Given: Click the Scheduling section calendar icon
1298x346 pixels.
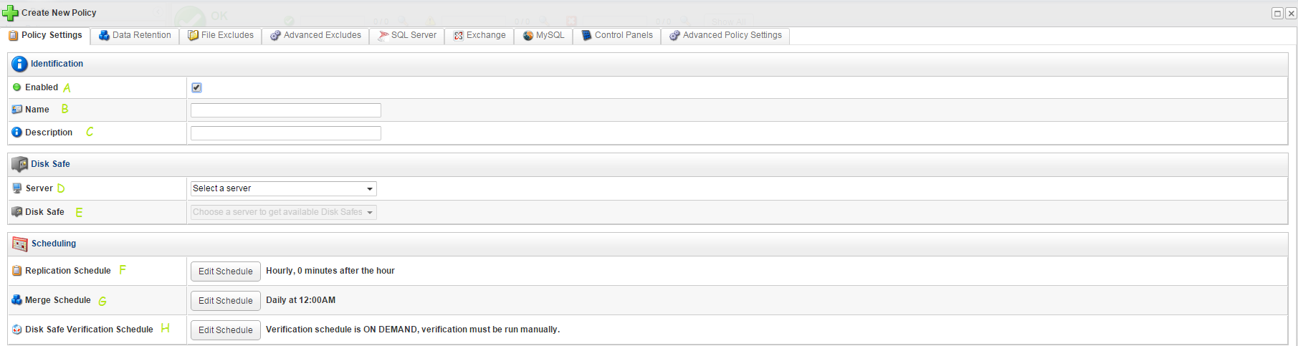Looking at the screenshot, I should pos(19,244).
